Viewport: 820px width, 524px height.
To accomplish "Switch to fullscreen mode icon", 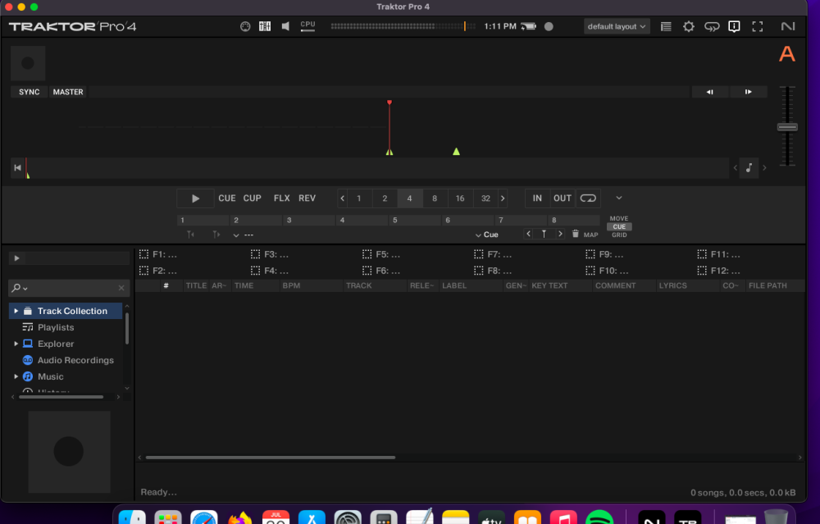I will pos(757,26).
